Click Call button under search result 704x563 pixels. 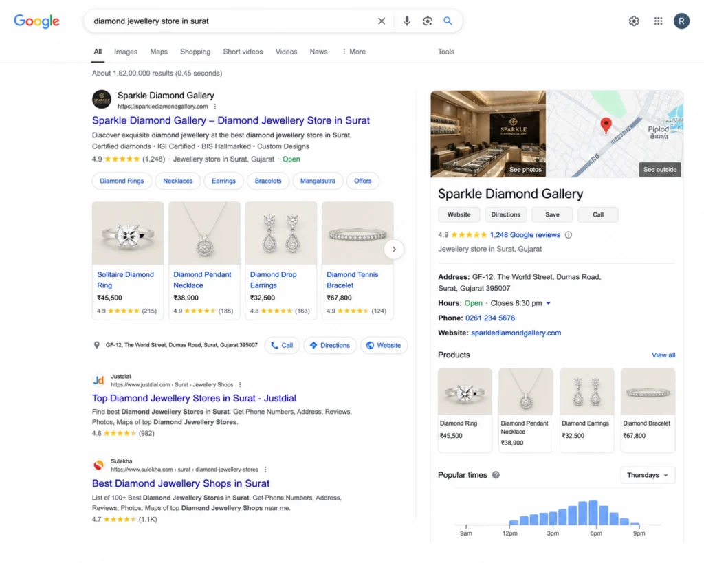pyautogui.click(x=282, y=345)
